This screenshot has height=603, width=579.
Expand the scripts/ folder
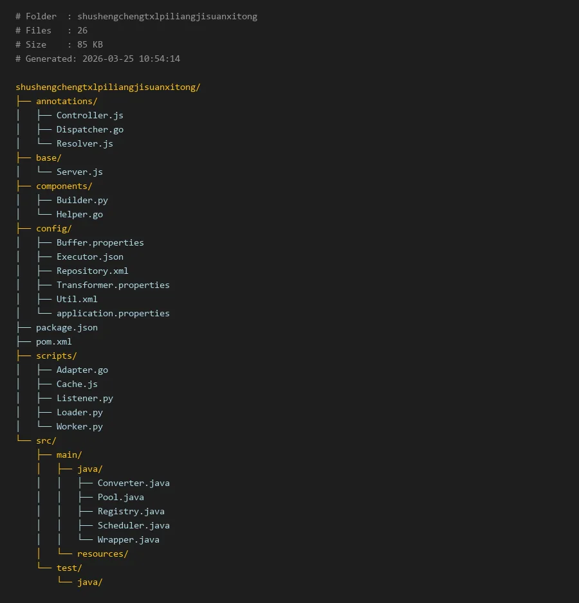56,355
